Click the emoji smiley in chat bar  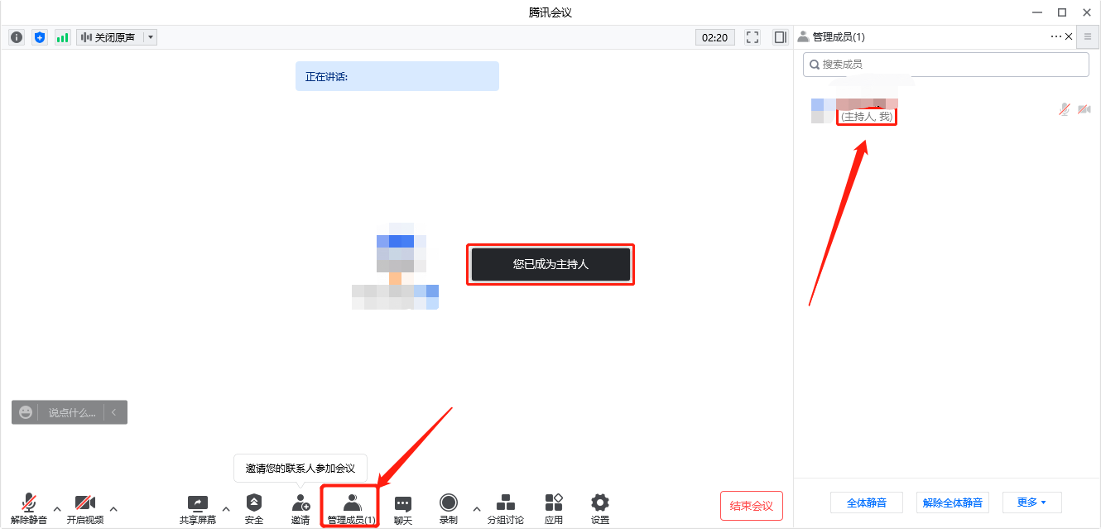(x=26, y=412)
